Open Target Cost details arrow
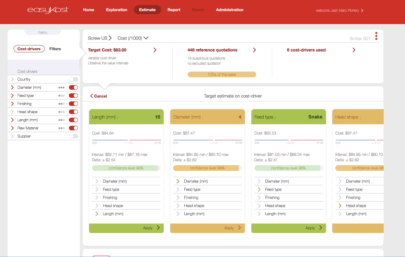This screenshot has height=257, width=405. pos(155,50)
